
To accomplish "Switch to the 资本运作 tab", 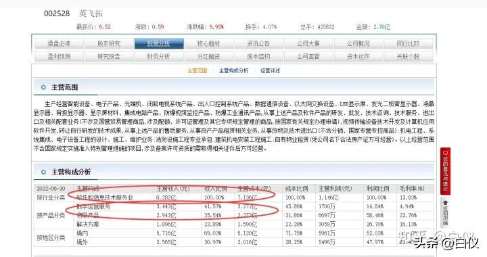I will (358, 57).
